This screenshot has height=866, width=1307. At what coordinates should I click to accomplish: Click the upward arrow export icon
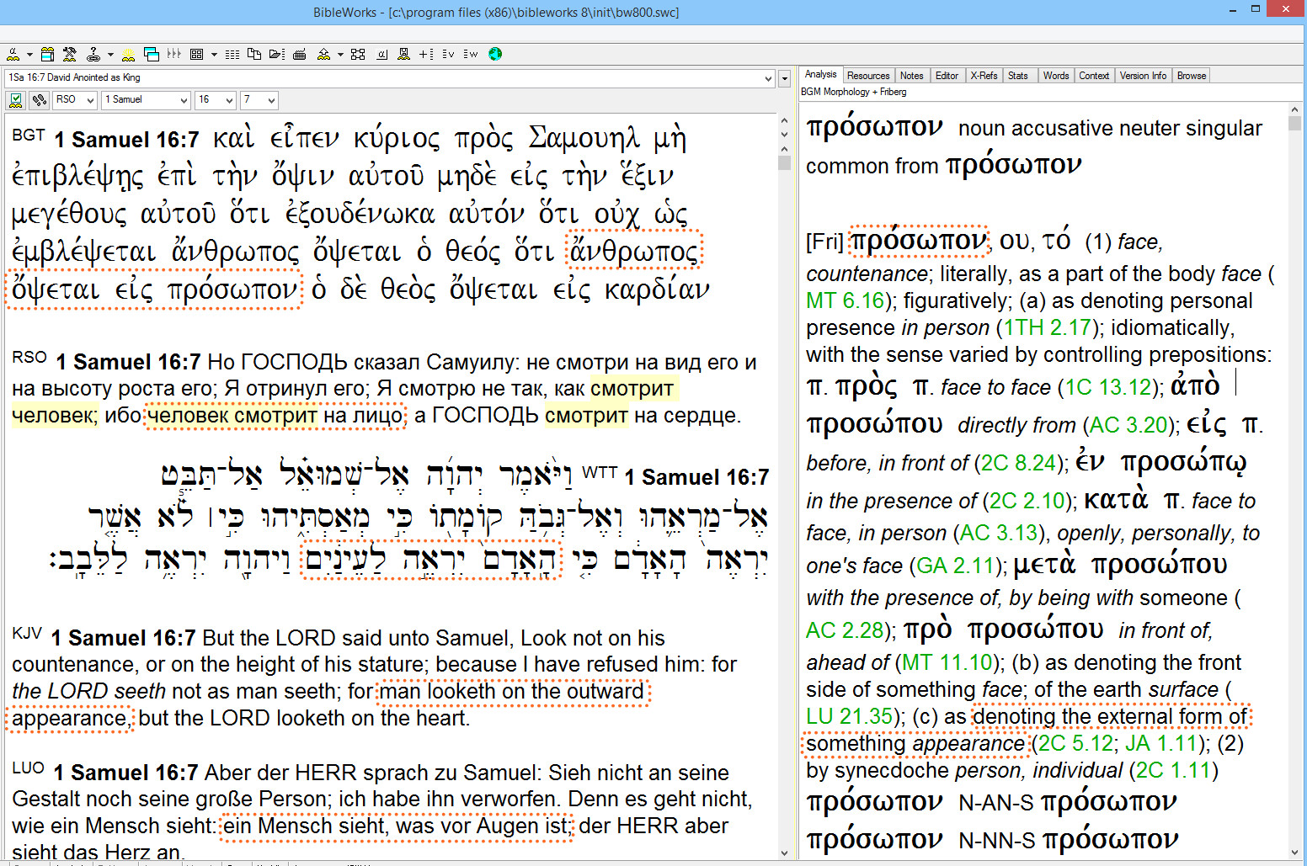pos(323,54)
